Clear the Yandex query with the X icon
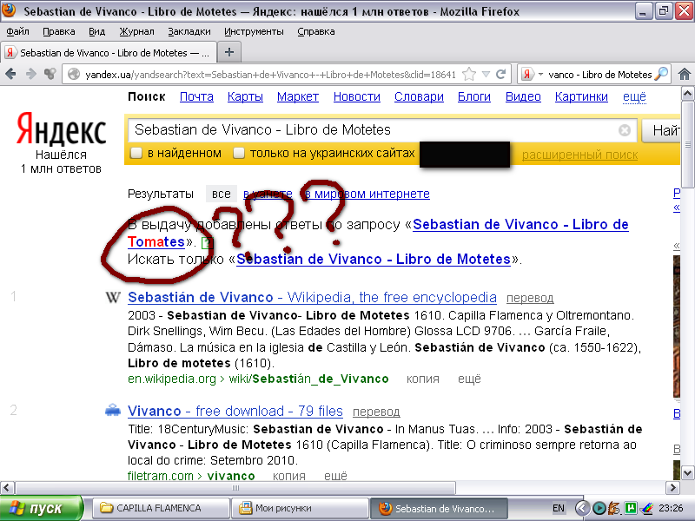The width and height of the screenshot is (695, 521). click(x=625, y=130)
